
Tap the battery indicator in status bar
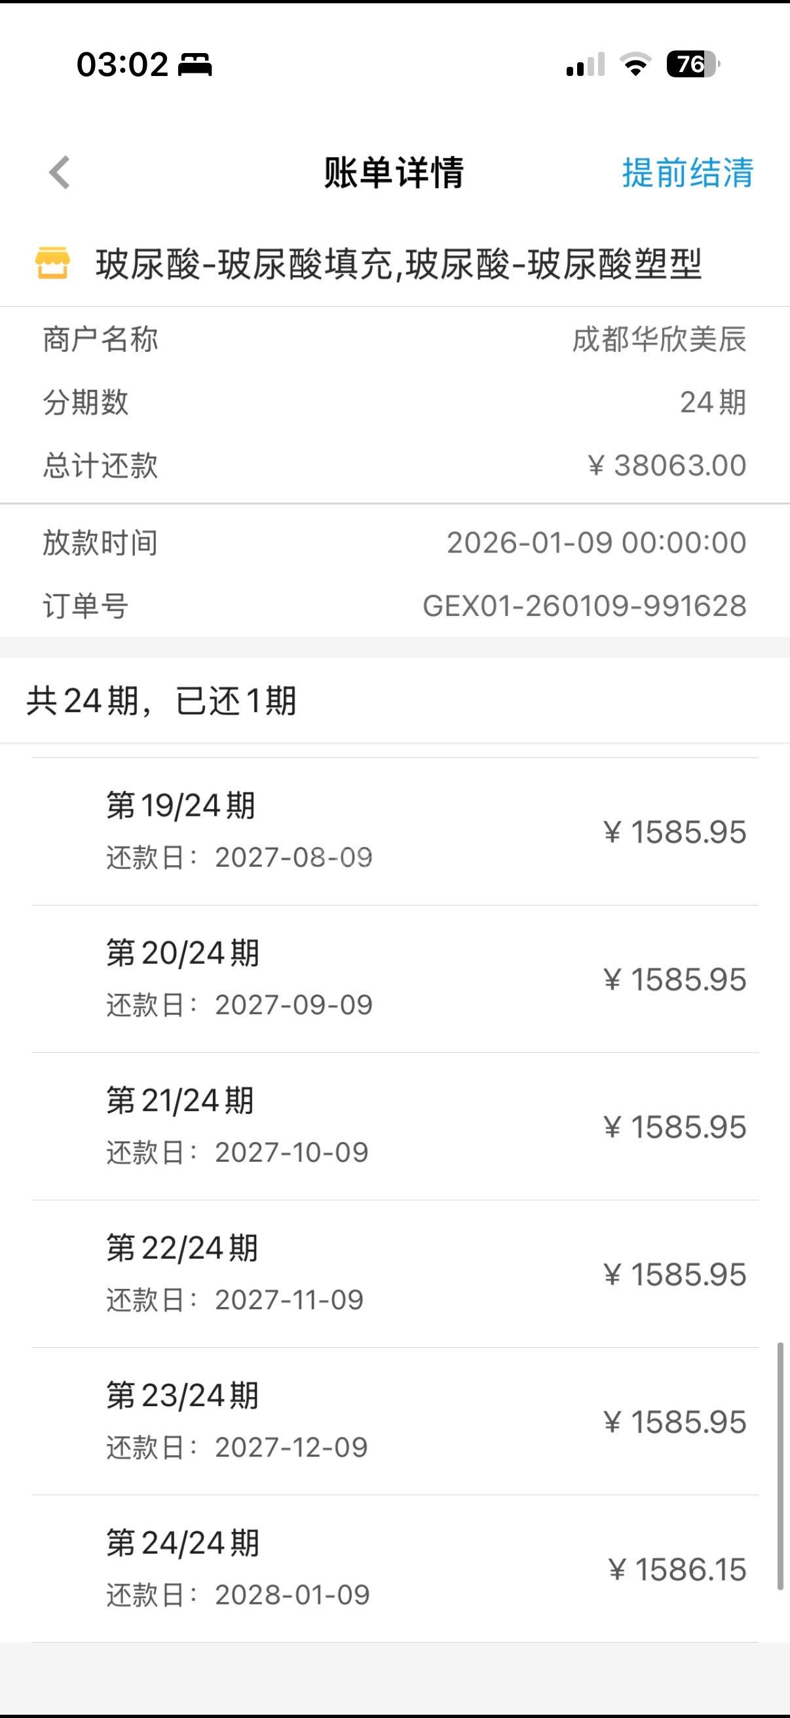[692, 65]
